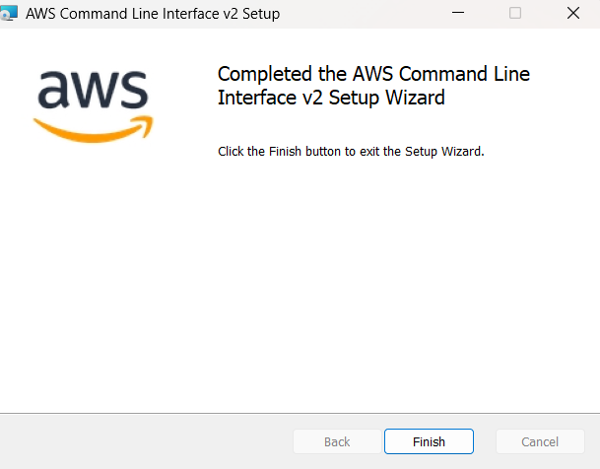Click the gray footer area left of Back
This screenshot has height=469, width=600.
146,441
